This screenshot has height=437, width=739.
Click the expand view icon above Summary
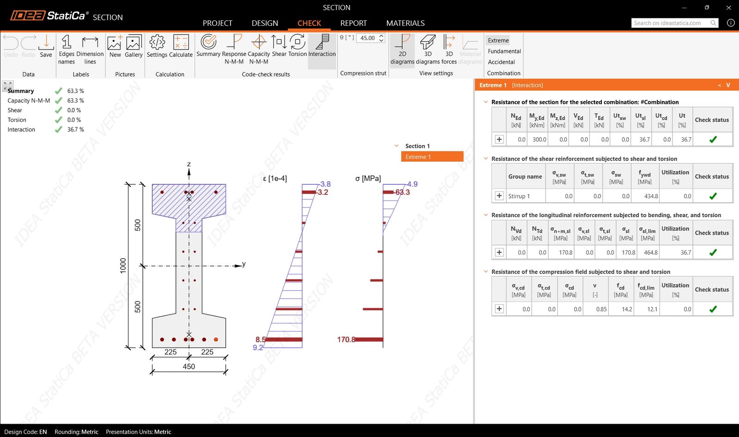coord(8,86)
